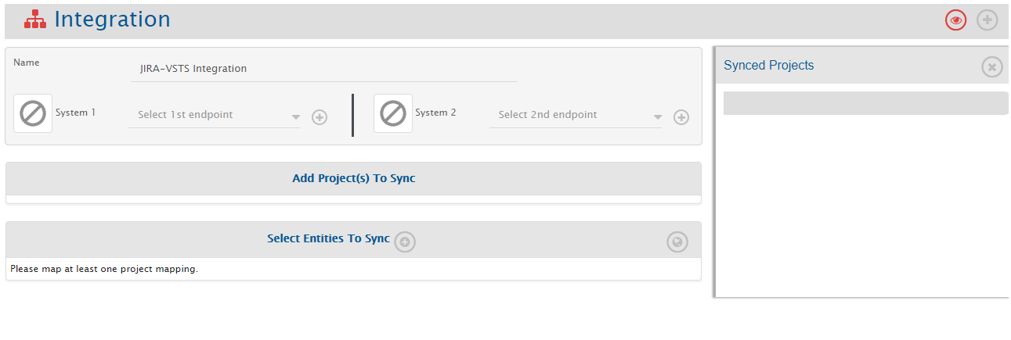Expand the Add Project(s) To Sync section
Screen dimensions: 1011x340
[354, 178]
